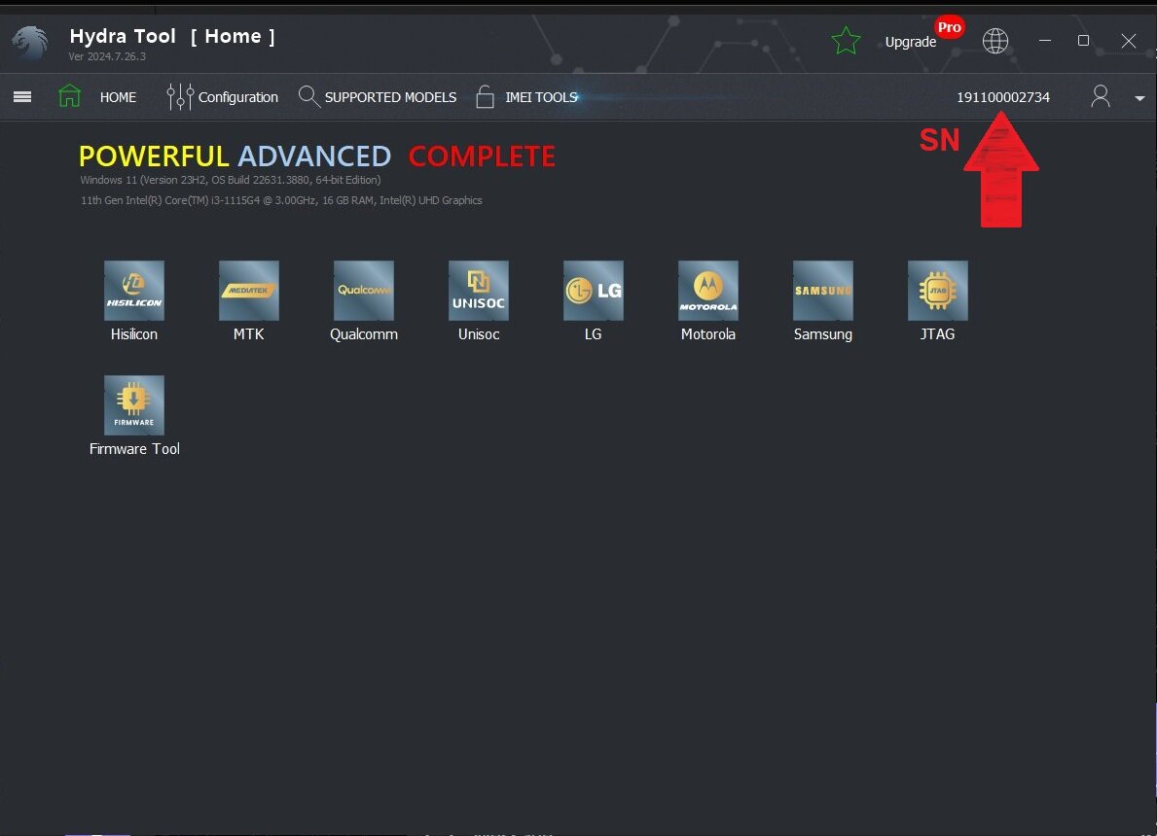The width and height of the screenshot is (1157, 836).
Task: Open the hamburger menu
Action: [22, 97]
